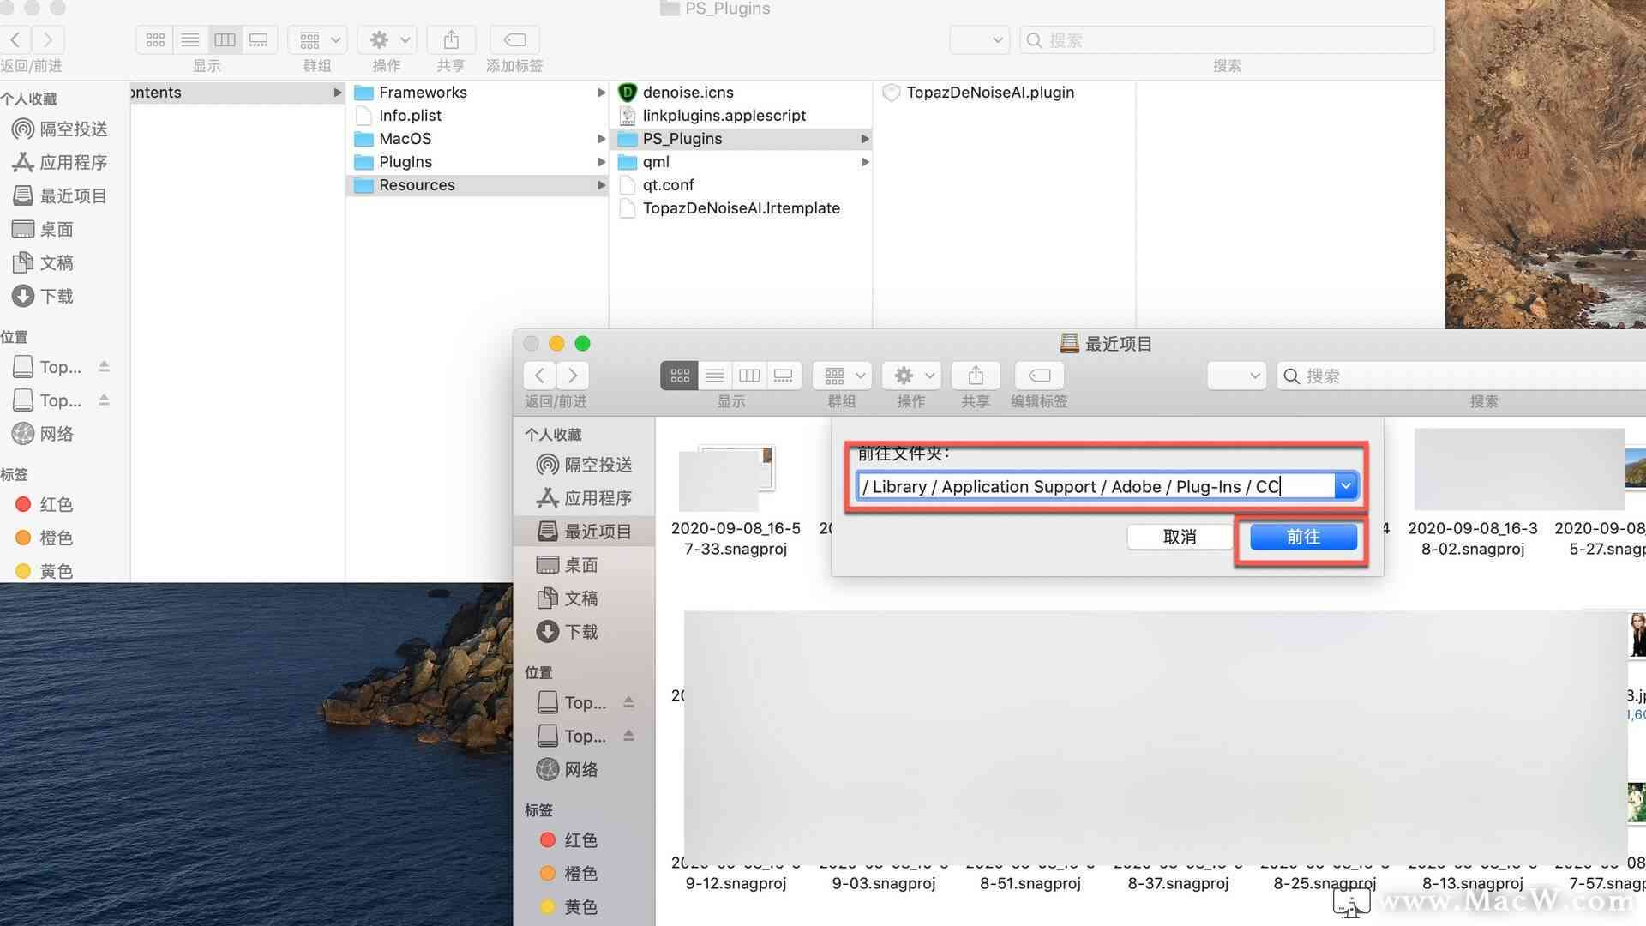The height and width of the screenshot is (926, 1646).
Task: Eject the second Top... volume in front window
Action: [x=628, y=736]
